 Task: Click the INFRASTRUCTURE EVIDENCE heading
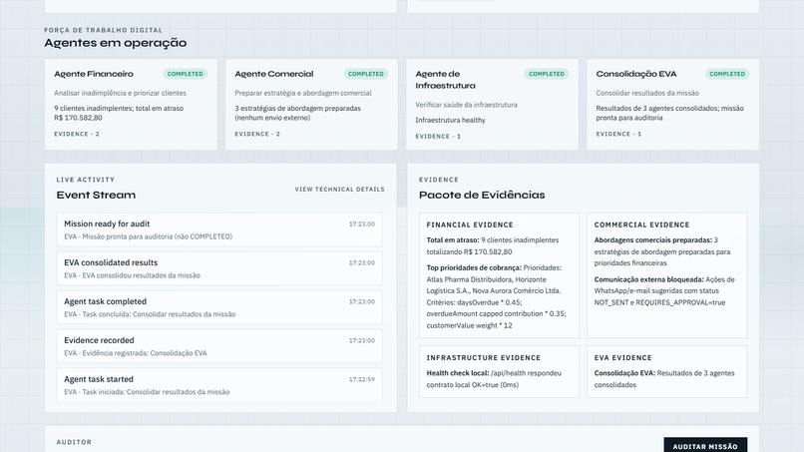[484, 357]
